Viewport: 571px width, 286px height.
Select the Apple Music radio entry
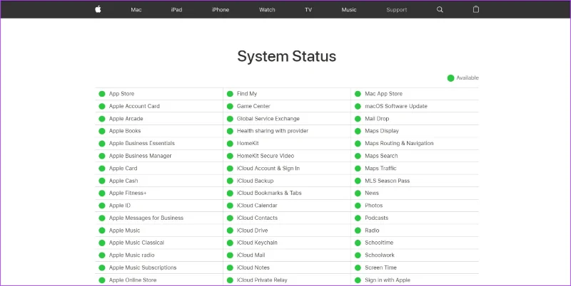coord(132,255)
